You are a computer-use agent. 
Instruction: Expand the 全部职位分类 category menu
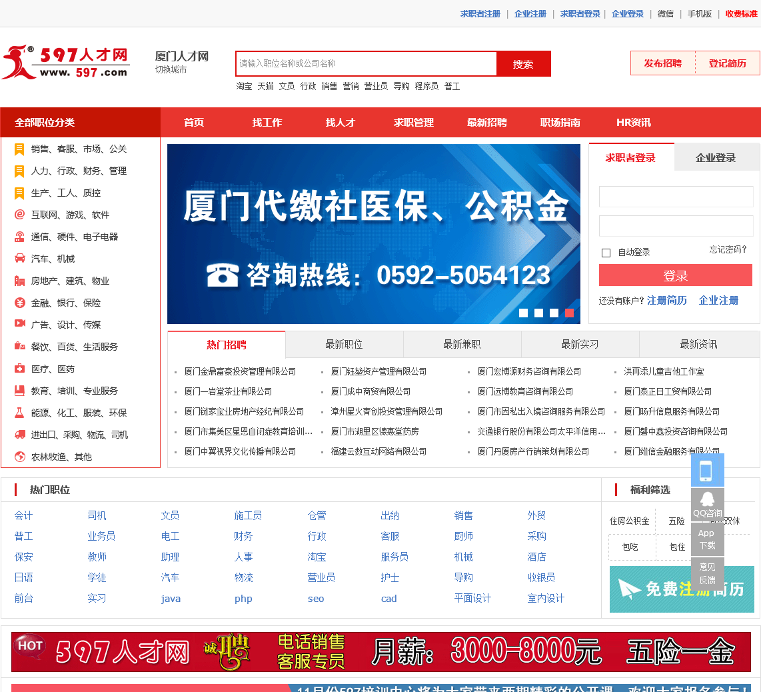coord(81,123)
